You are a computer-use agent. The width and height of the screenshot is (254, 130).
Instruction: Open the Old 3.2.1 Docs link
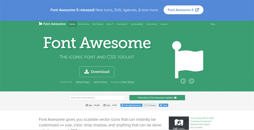100,82
